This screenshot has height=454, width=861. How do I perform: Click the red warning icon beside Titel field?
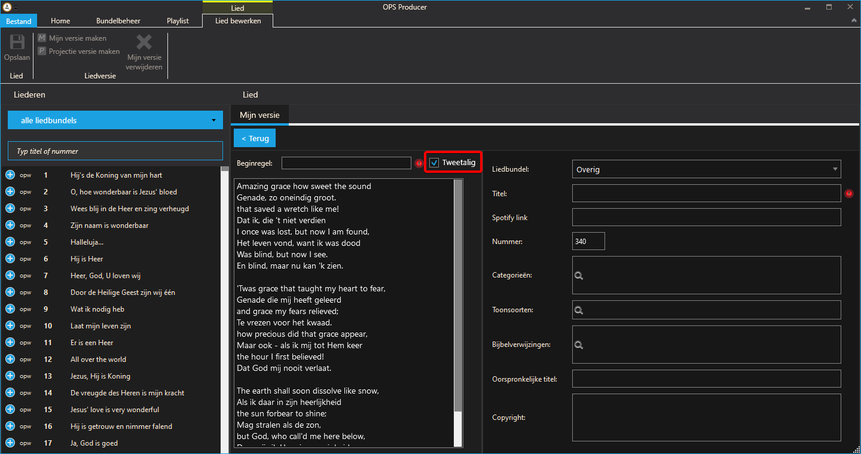pyautogui.click(x=848, y=194)
